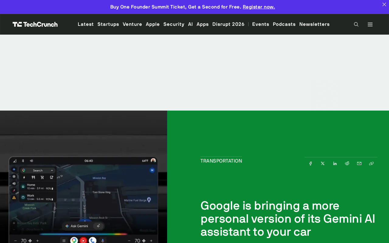Open the hamburger menu icon
The width and height of the screenshot is (389, 243).
pyautogui.click(x=370, y=24)
